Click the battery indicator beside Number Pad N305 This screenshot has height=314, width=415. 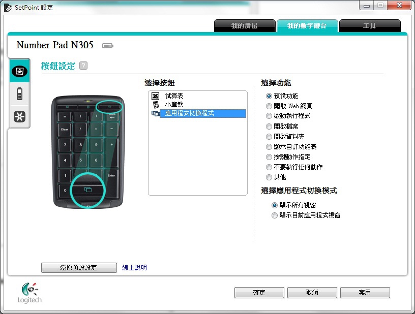(x=108, y=46)
